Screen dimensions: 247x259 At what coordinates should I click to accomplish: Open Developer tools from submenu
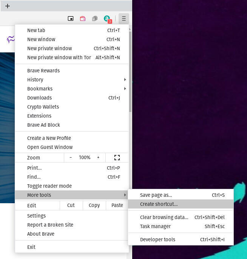(x=181, y=239)
